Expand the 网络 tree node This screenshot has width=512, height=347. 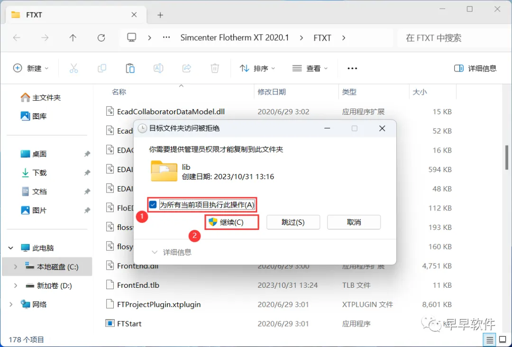point(11,304)
